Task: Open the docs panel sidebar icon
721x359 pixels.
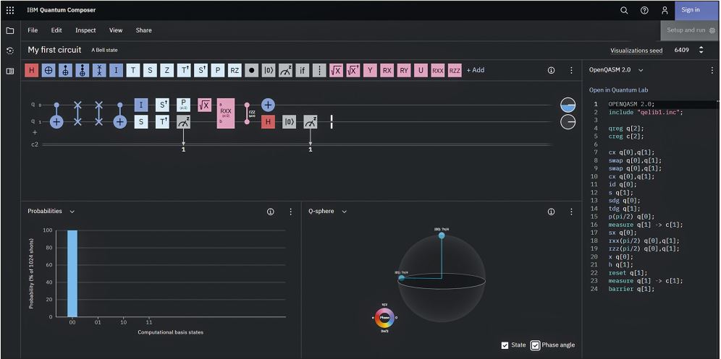Action: [10, 72]
